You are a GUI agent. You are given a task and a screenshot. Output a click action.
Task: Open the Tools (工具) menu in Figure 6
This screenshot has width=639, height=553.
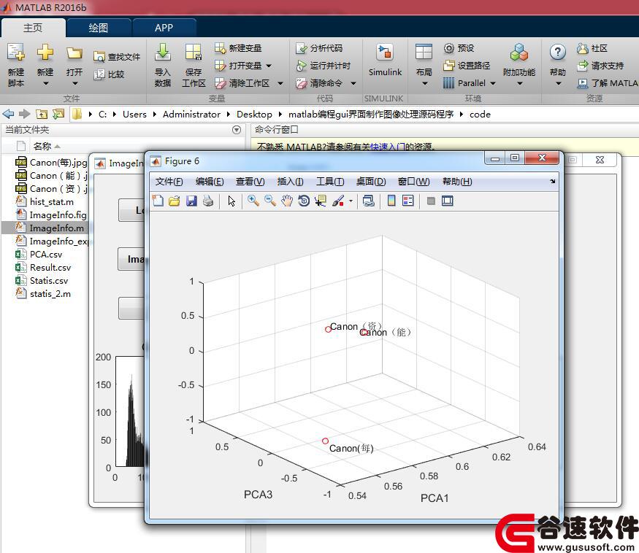click(x=330, y=182)
